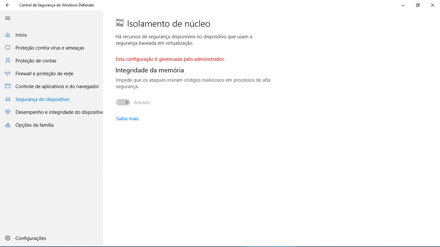Click the shield icon for virus protection
Screen dimensions: 440x247
click(x=8, y=48)
